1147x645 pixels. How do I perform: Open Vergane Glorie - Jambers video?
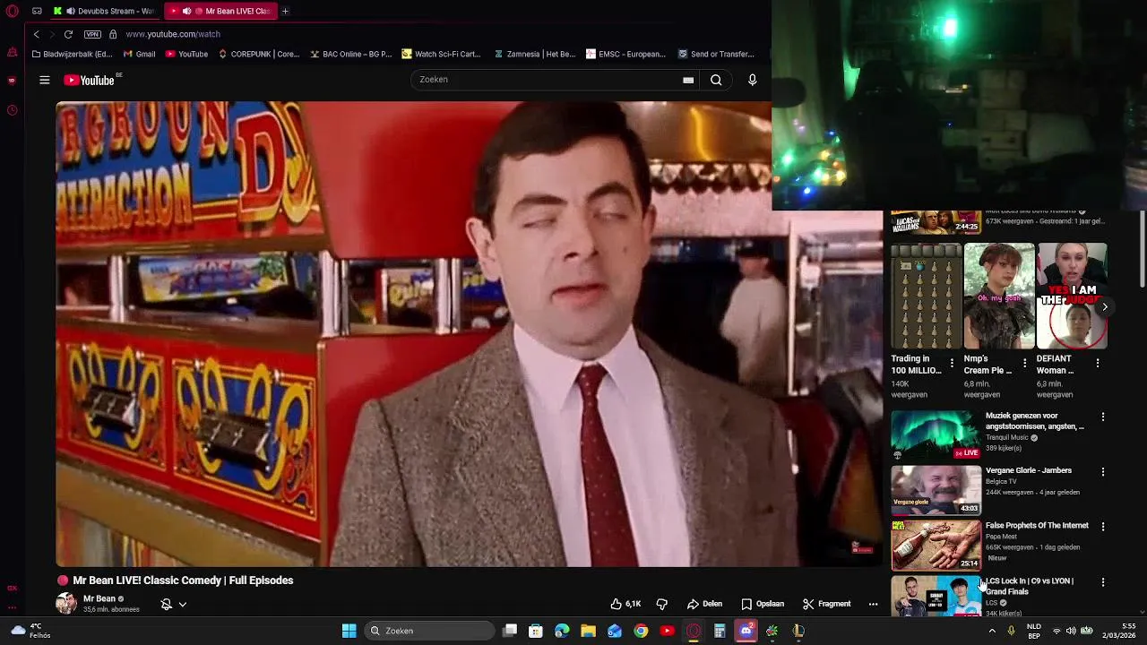click(x=936, y=490)
